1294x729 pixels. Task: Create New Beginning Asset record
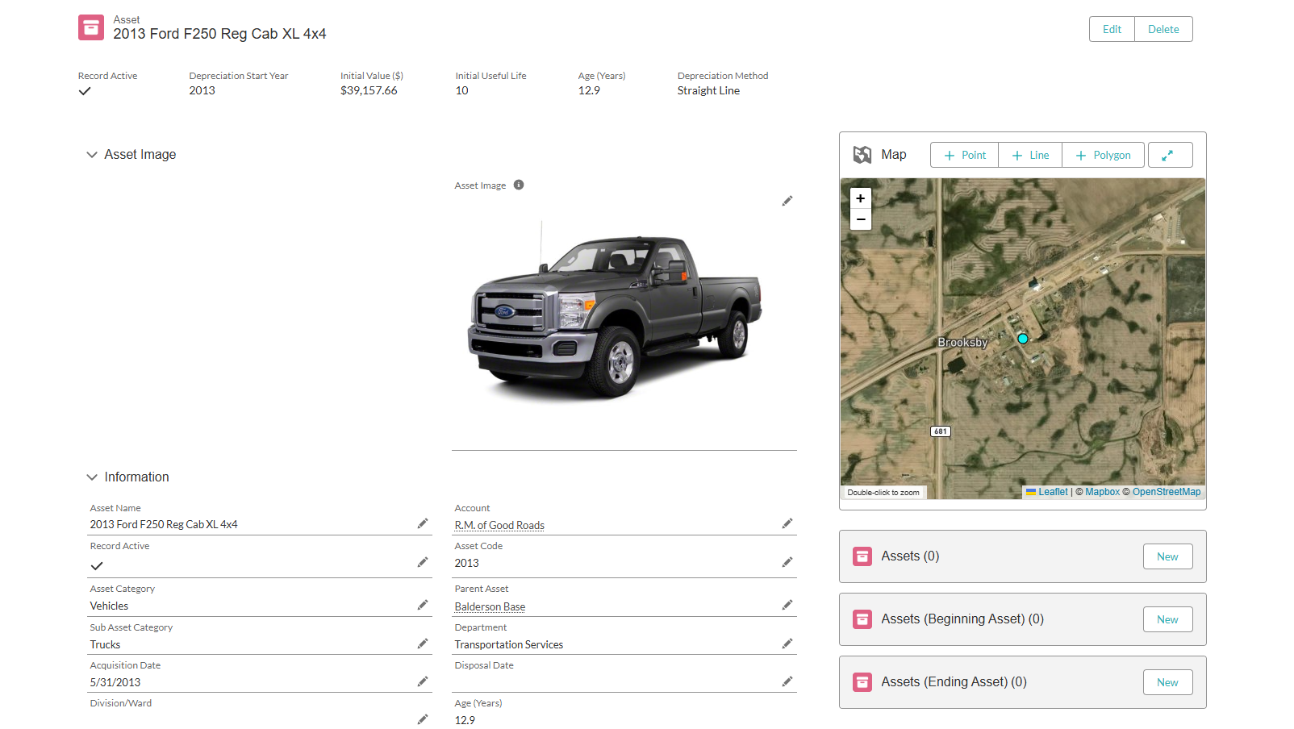[1167, 619]
